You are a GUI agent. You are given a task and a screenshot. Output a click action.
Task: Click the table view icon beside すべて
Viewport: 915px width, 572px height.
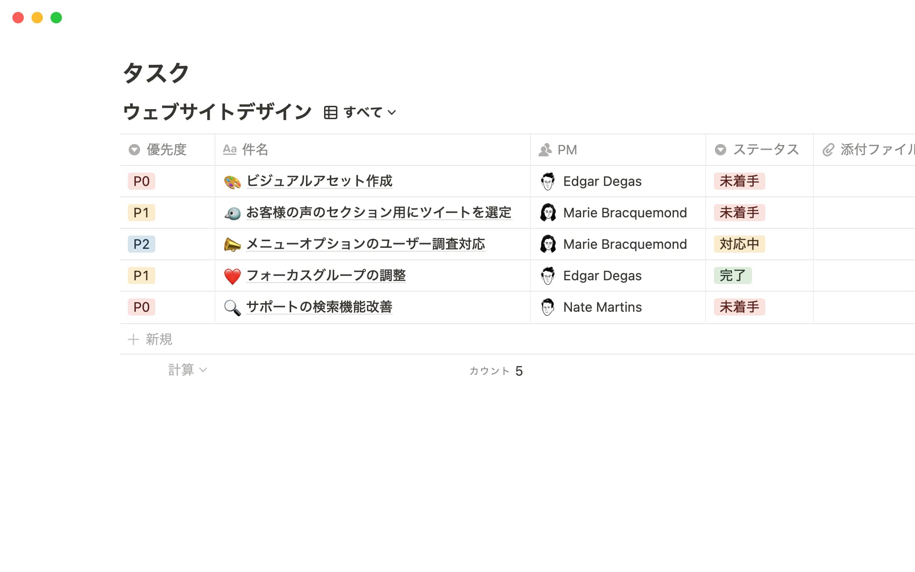(330, 112)
